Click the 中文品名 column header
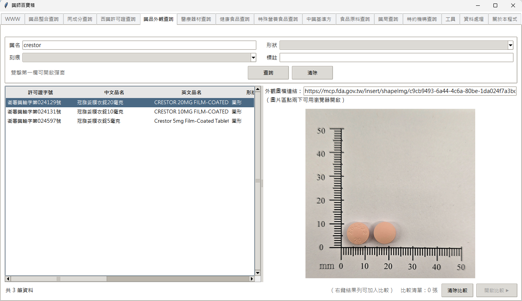This screenshot has height=301, width=522. click(x=114, y=93)
